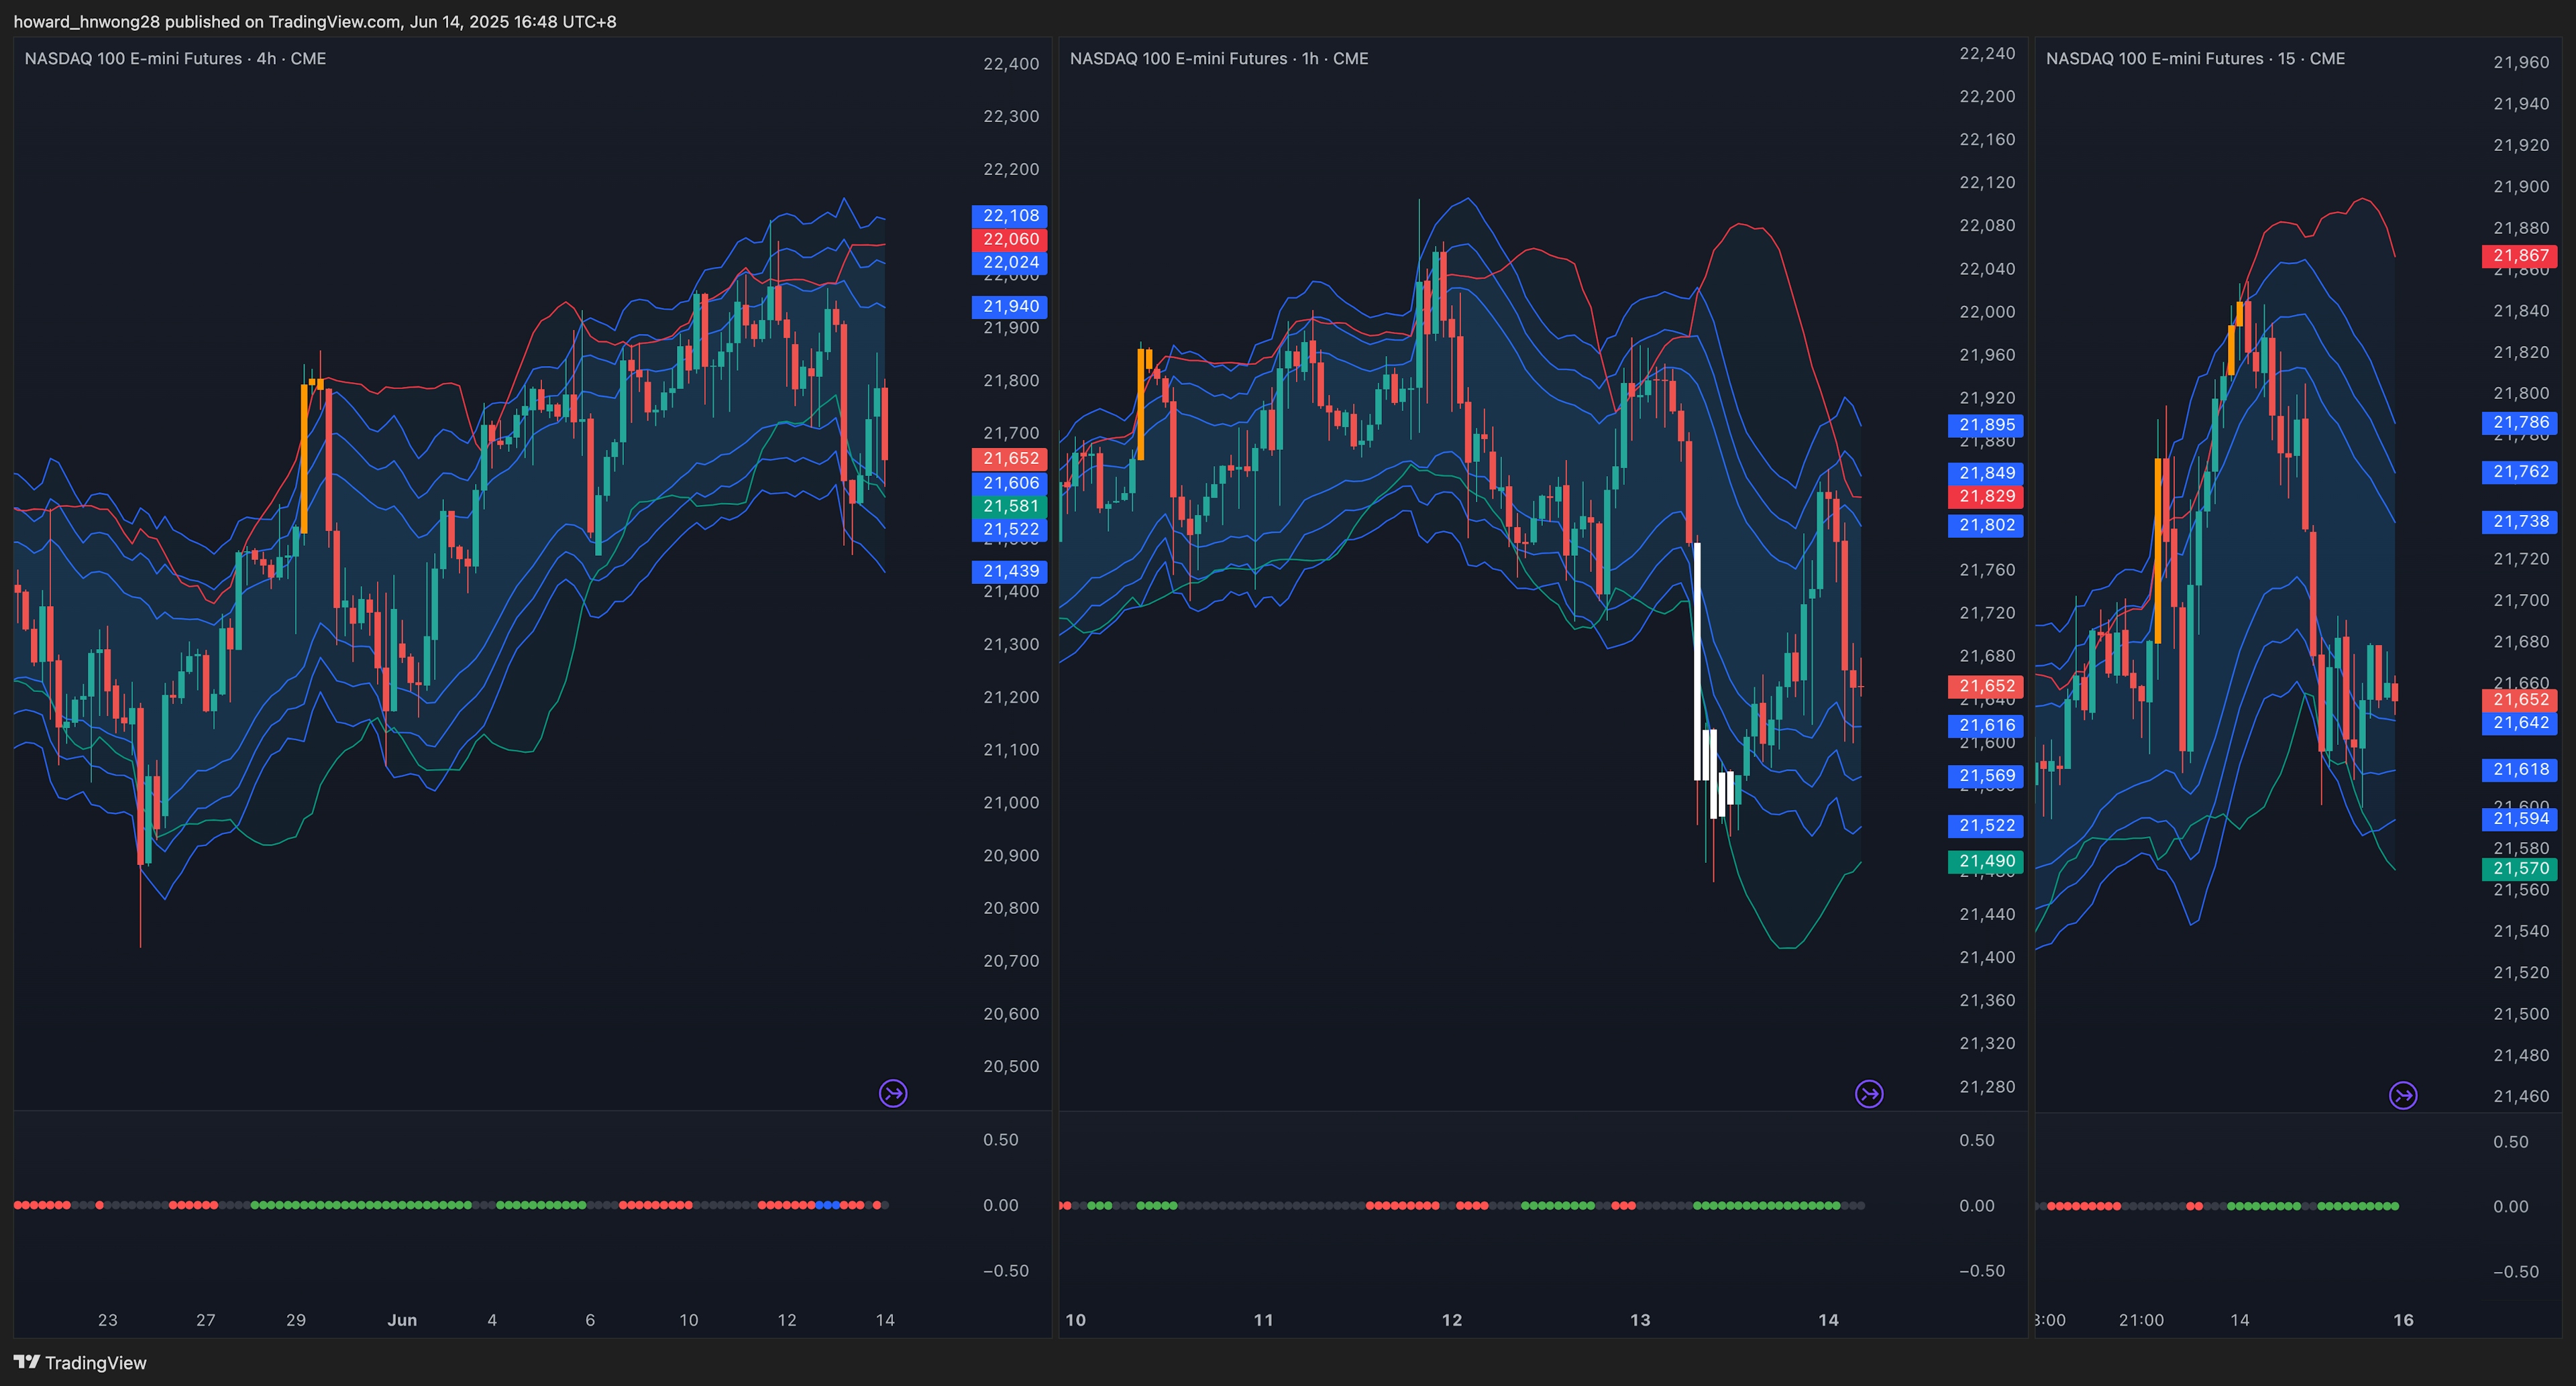Click the 21:00 time label on 15-minute axis
2576x1386 pixels.
point(2141,1320)
